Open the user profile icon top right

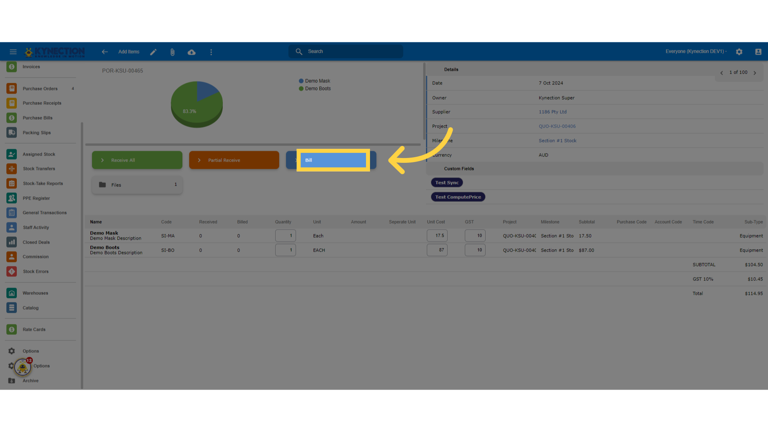(x=758, y=52)
